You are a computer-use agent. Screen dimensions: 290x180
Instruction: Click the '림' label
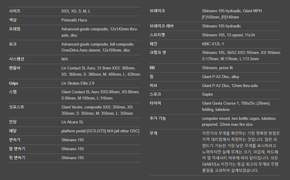point(151,77)
